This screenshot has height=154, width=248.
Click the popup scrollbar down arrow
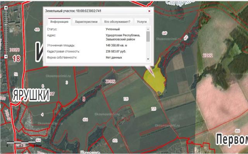click(x=148, y=59)
